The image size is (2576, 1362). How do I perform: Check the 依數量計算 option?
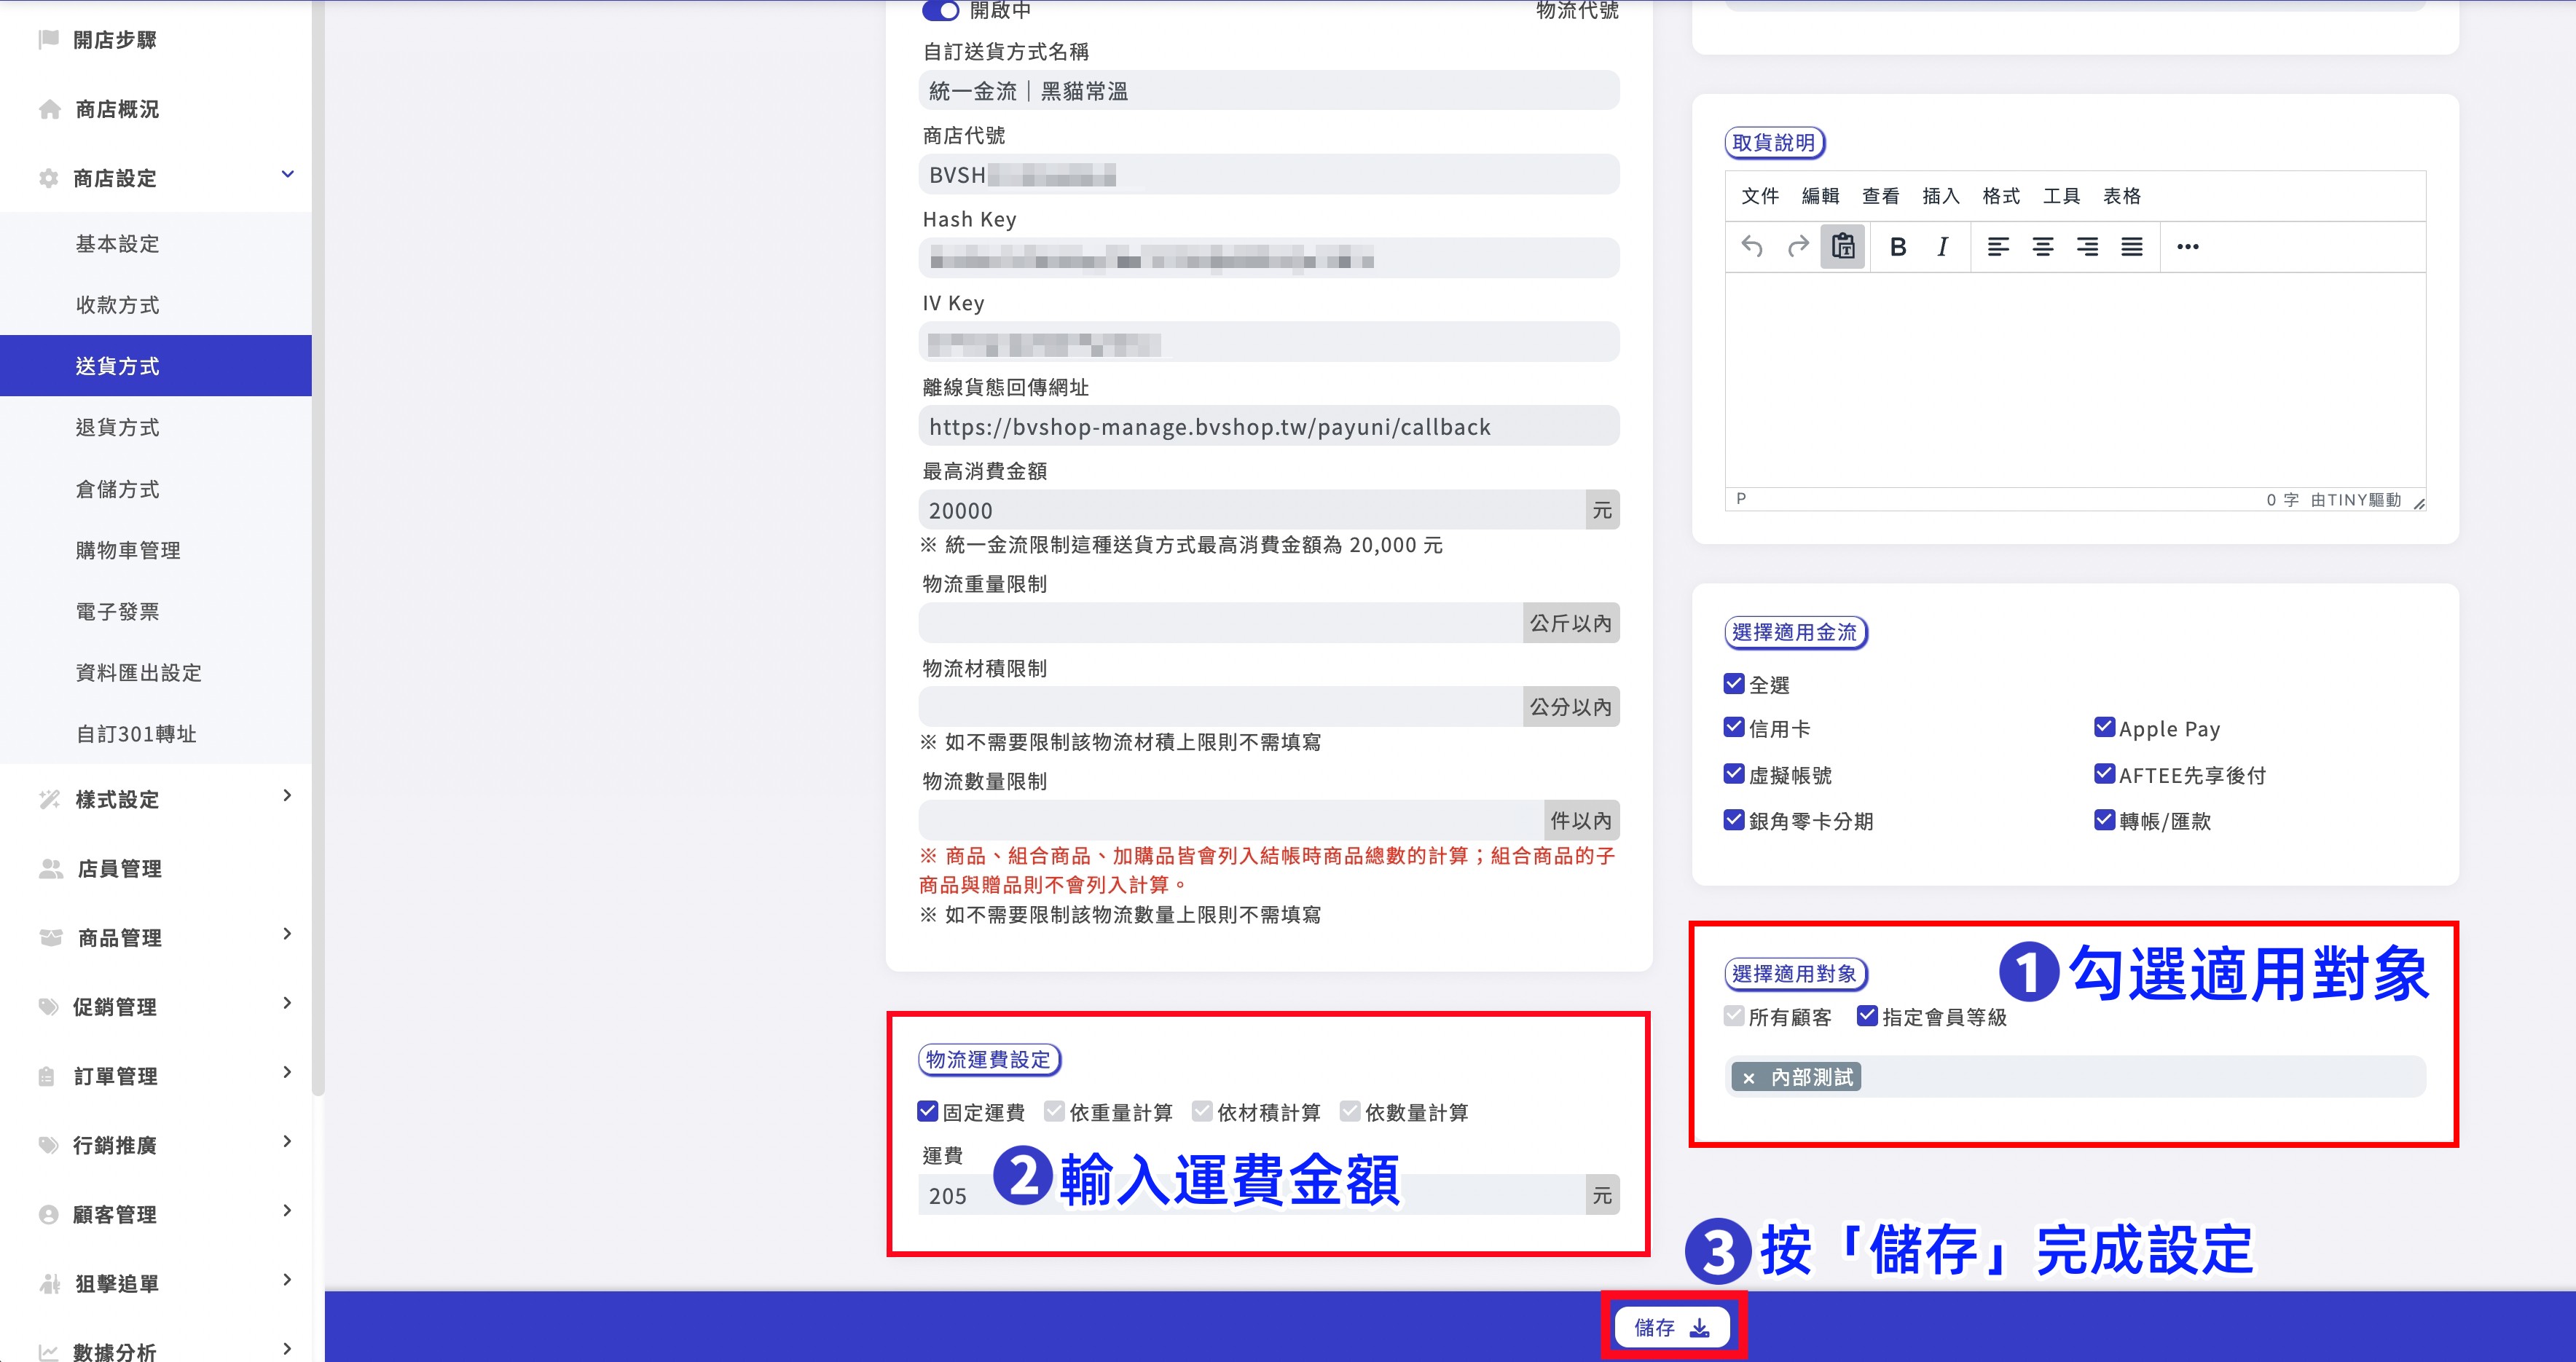coord(1350,1111)
